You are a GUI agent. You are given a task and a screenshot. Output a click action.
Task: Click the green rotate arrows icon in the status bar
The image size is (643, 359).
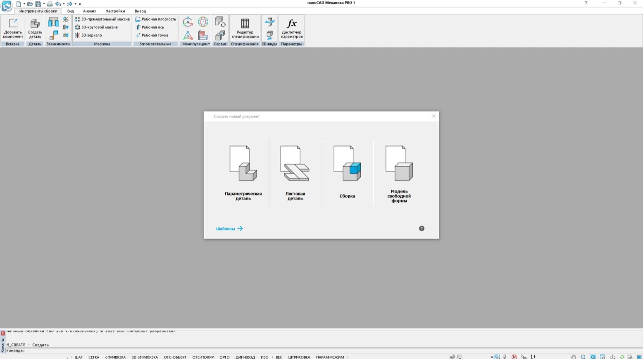(622, 357)
